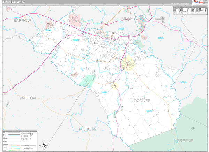
Task: Select the MORGAN county label
Action: [x=88, y=129]
